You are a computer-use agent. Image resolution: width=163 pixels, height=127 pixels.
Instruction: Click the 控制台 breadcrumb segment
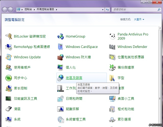pos(28,9)
